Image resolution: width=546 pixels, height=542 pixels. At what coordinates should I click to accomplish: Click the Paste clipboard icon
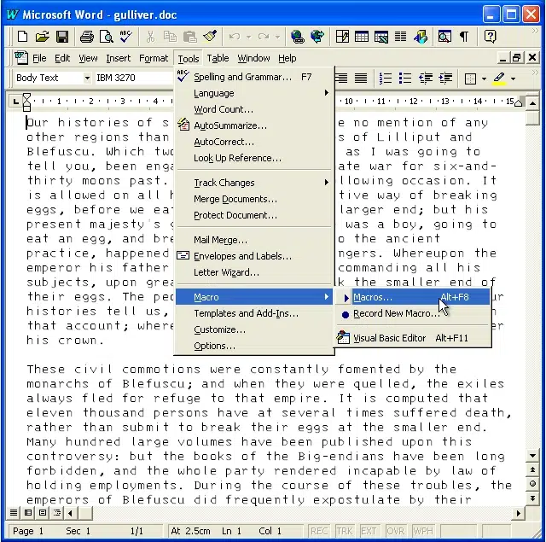click(x=190, y=36)
